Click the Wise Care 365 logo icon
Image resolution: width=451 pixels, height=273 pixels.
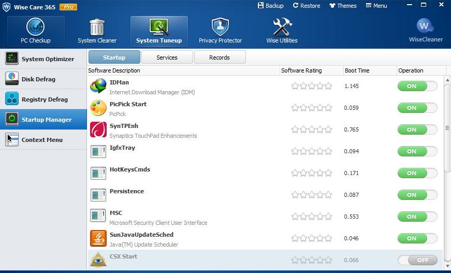(6, 7)
